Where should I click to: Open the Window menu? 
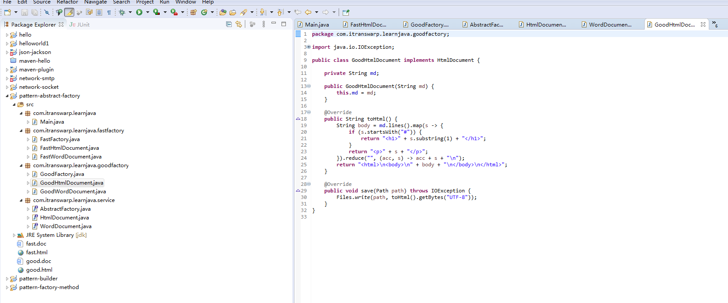(185, 2)
